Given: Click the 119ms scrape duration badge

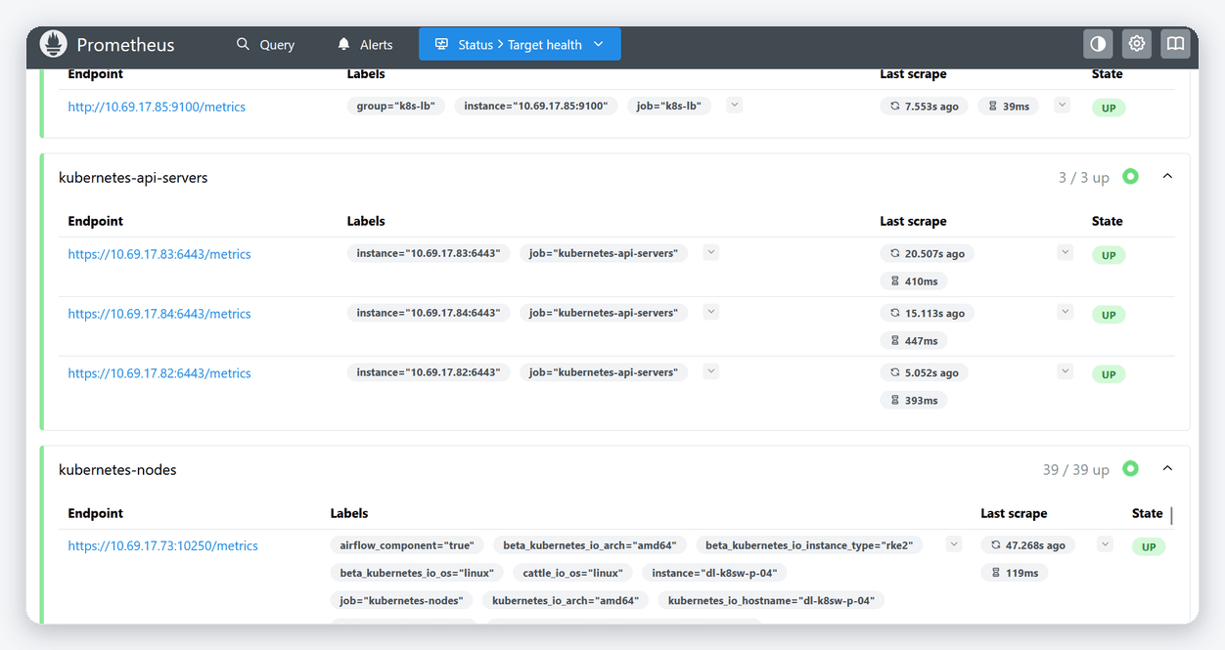Looking at the screenshot, I should pos(1015,573).
